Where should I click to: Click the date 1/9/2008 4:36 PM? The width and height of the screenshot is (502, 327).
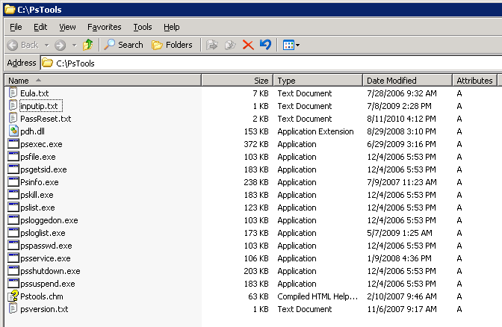[x=399, y=258]
